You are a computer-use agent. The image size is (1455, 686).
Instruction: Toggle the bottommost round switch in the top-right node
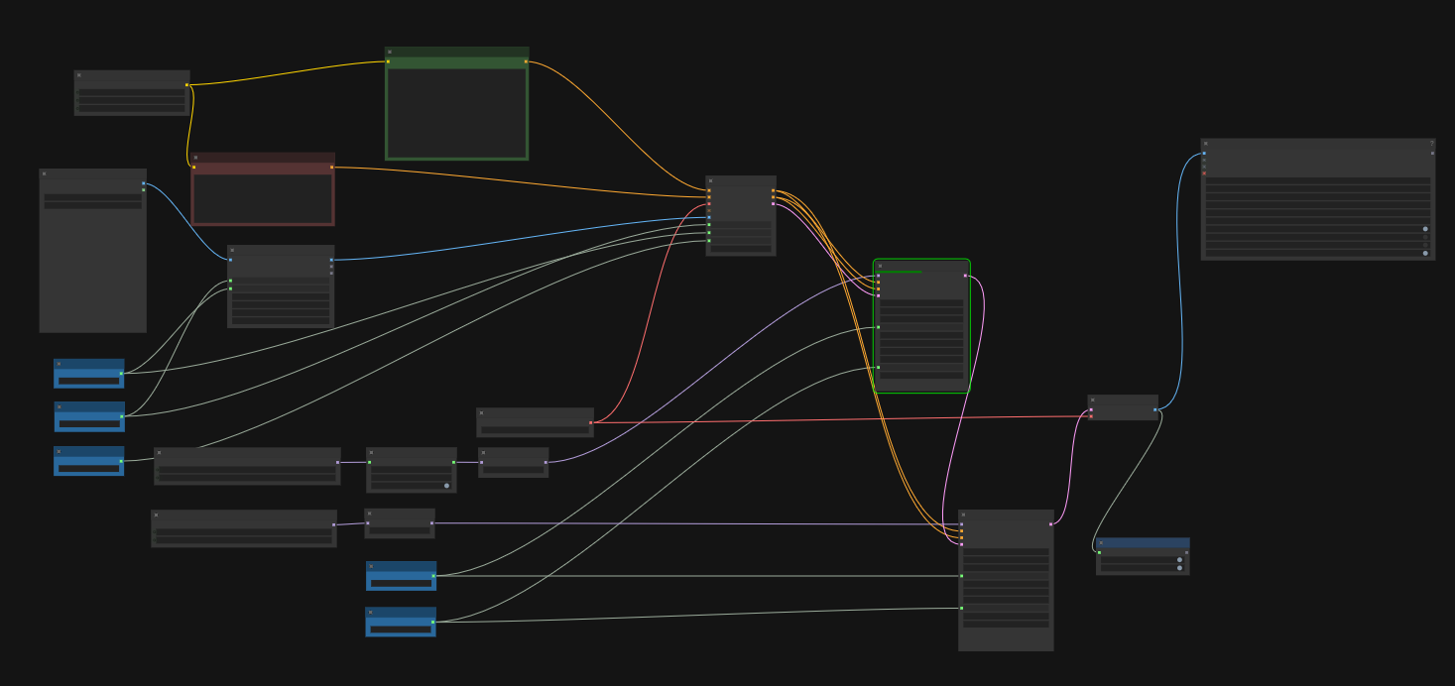pyautogui.click(x=1425, y=253)
